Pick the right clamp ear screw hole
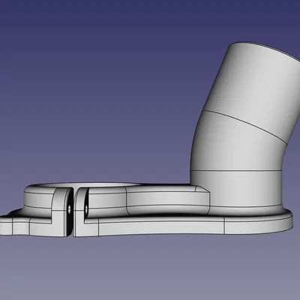Image resolution: width=300 pixels, height=300 pixels. tap(86, 209)
